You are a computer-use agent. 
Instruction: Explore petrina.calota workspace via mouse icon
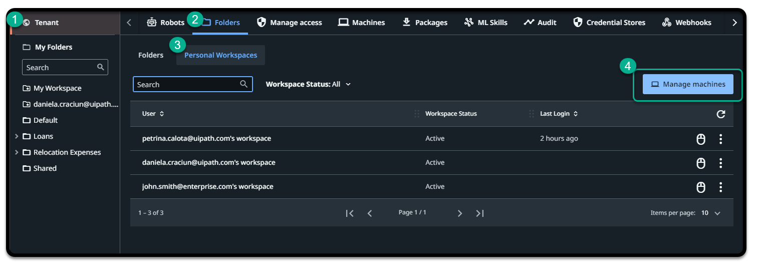click(x=701, y=139)
